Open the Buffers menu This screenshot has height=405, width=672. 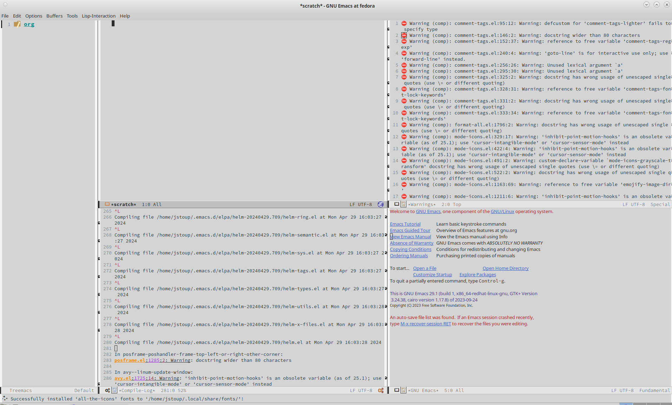pos(54,16)
